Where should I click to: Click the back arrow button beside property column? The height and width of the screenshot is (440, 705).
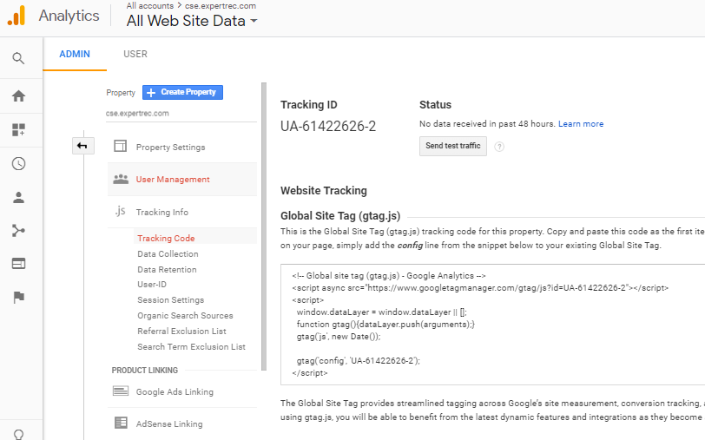pos(82,146)
